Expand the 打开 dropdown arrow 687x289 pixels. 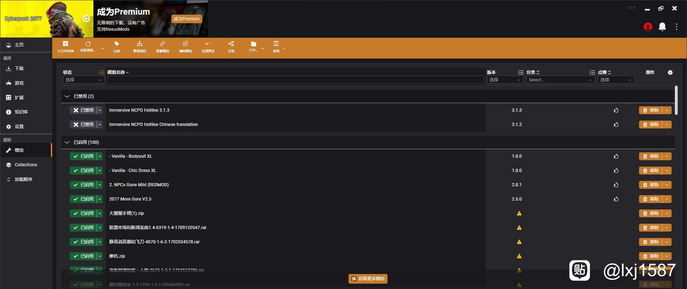pos(263,49)
